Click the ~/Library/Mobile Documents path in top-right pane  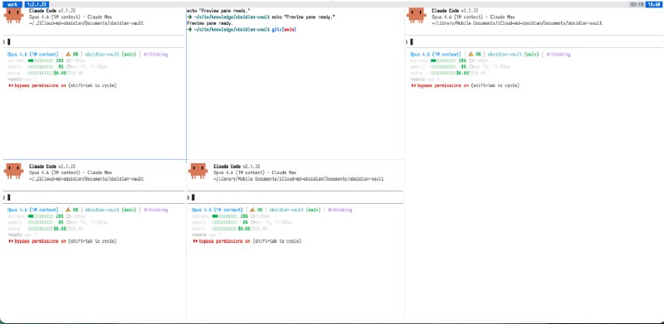(x=516, y=23)
